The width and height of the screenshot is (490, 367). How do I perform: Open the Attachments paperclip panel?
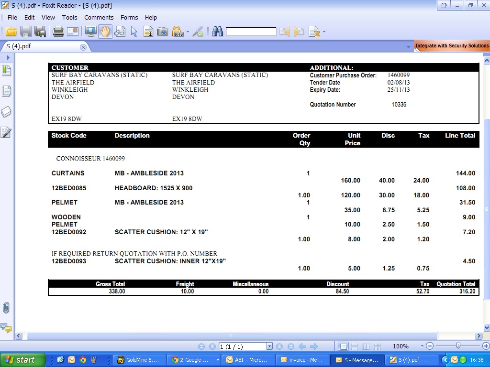(6, 307)
